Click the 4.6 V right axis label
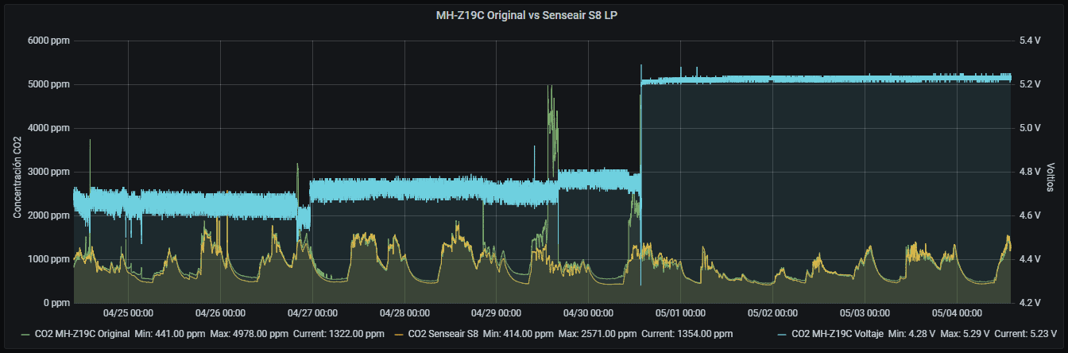This screenshot has height=353, width=1068. coord(1029,215)
